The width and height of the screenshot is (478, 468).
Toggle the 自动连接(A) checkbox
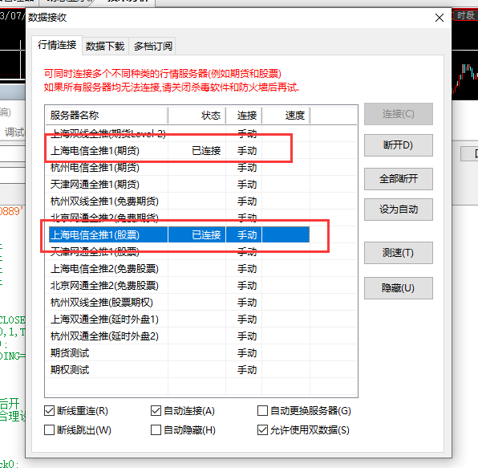coord(156,411)
